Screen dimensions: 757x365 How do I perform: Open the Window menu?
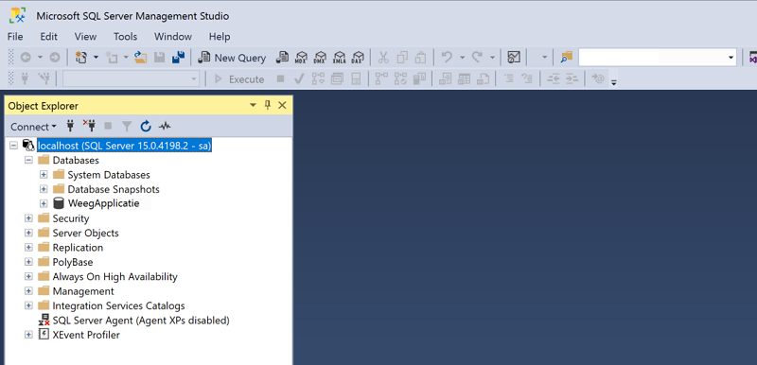click(x=173, y=37)
